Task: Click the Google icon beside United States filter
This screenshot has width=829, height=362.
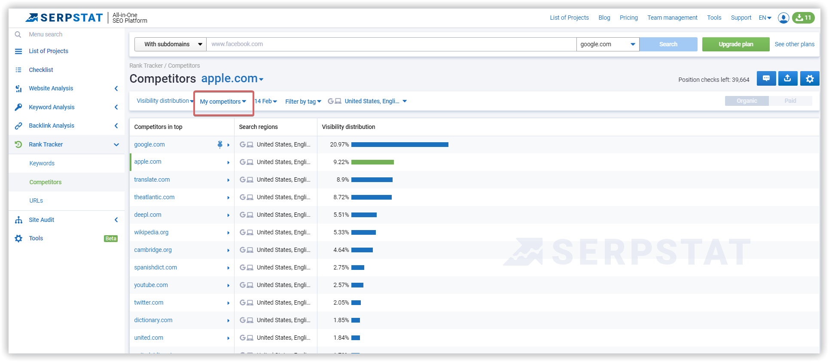Action: [x=331, y=101]
